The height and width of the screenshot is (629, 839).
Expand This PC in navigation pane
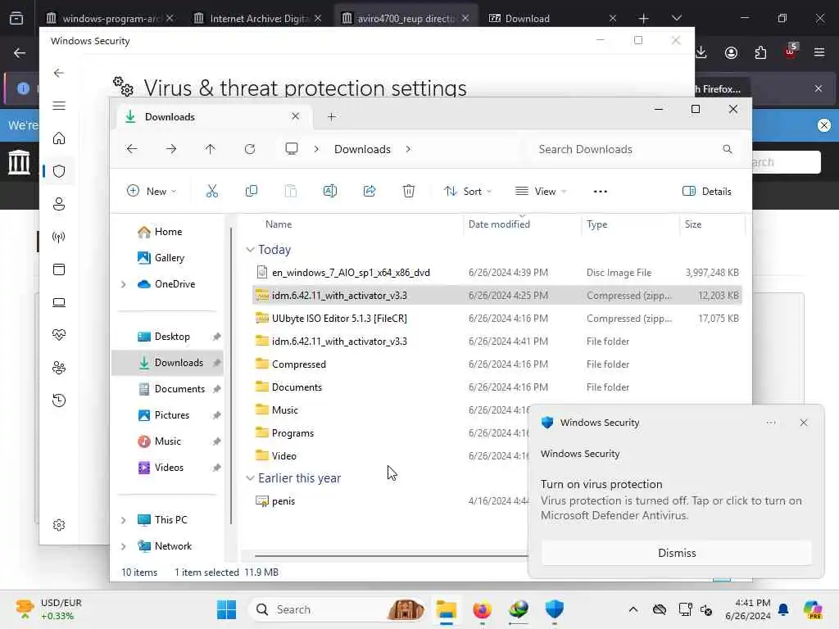(x=124, y=520)
